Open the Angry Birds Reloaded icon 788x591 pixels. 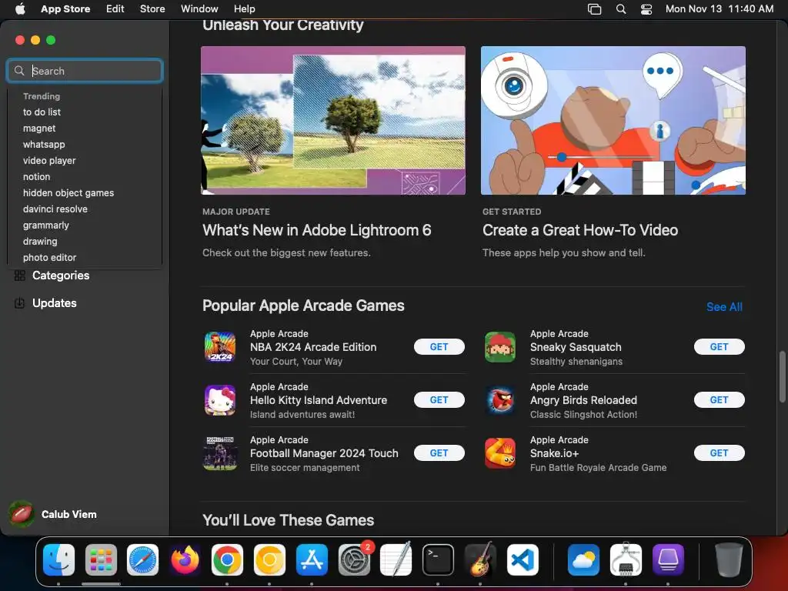coord(499,400)
